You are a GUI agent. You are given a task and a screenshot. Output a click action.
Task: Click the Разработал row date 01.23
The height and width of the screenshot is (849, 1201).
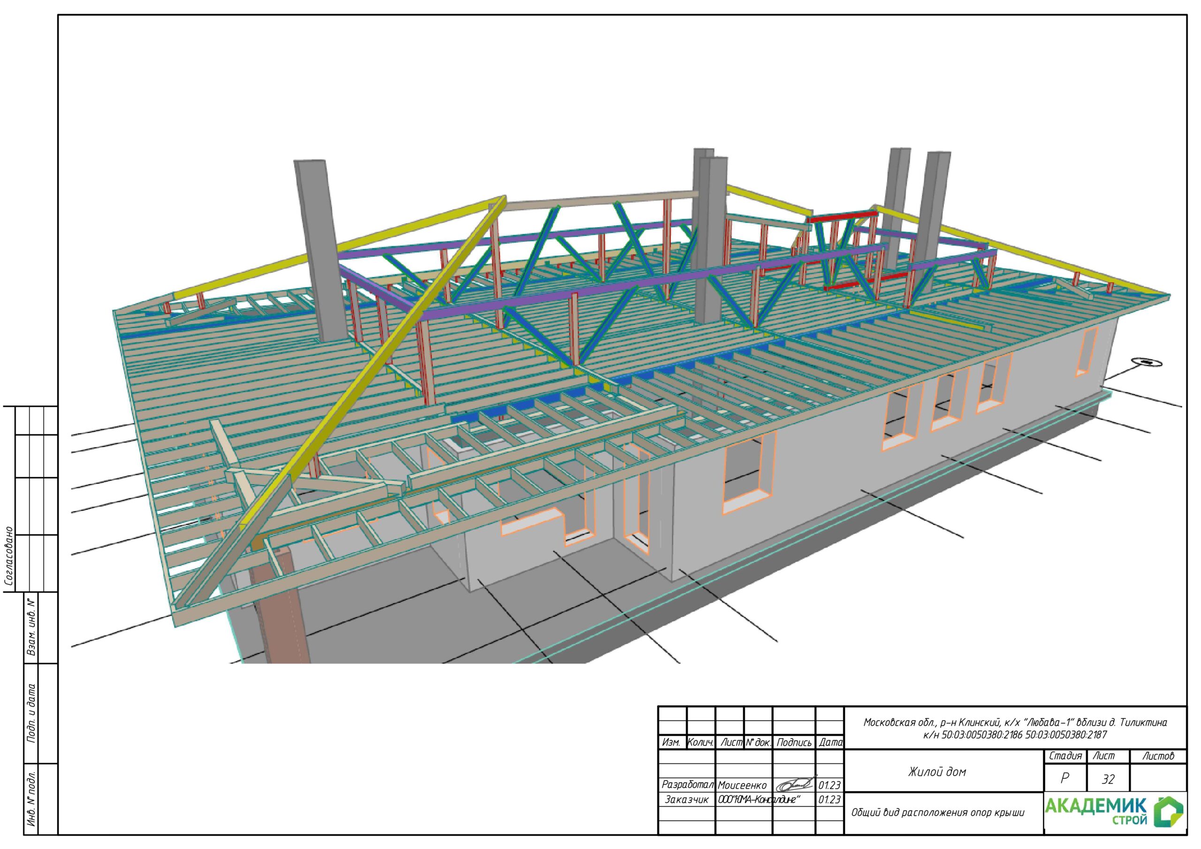[829, 786]
